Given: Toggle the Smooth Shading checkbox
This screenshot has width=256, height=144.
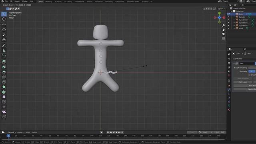Looking at the screenshot, I should 249,75.
